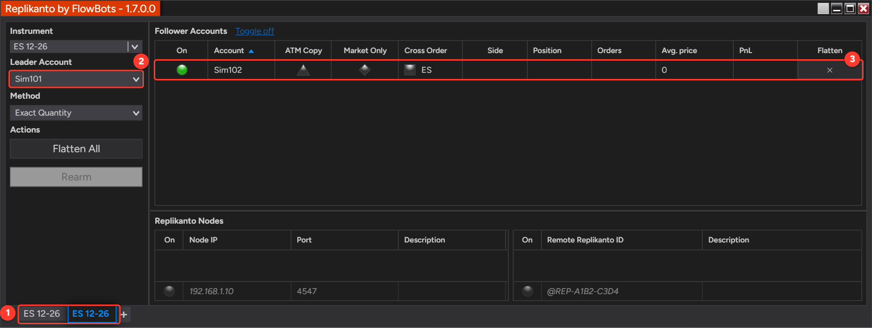Toggle ATM Copy triangle for Sim102
The image size is (872, 328).
303,70
